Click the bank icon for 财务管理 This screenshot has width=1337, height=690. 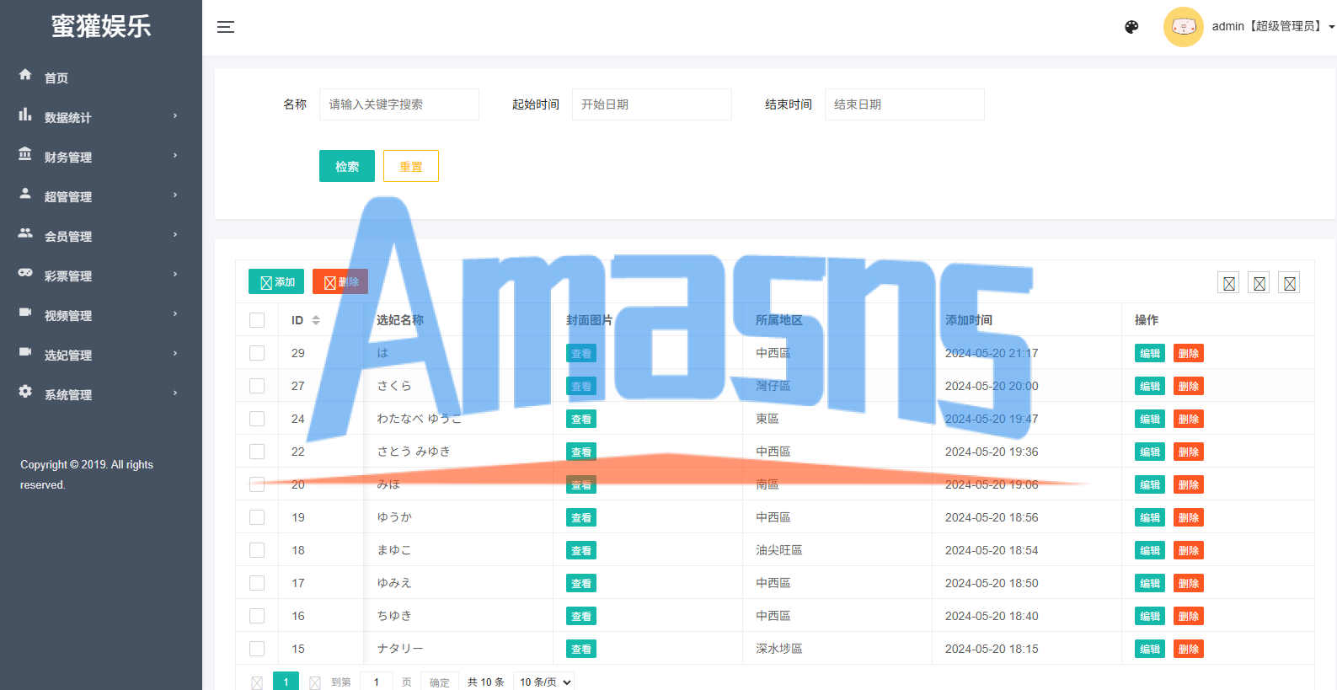(25, 154)
